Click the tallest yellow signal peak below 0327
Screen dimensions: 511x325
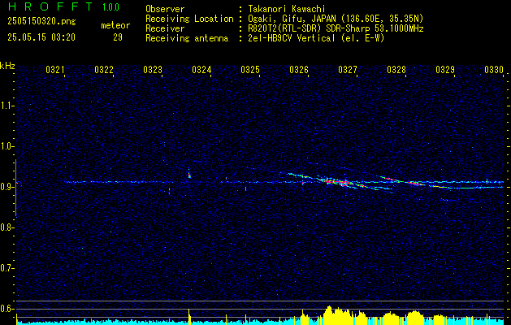click(x=329, y=314)
